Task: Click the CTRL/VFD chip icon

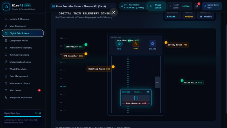Action: tap(152, 44)
